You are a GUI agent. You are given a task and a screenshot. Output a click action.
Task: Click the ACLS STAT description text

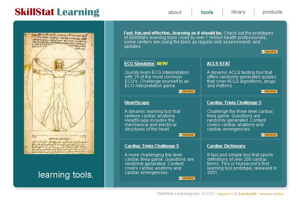(x=242, y=79)
